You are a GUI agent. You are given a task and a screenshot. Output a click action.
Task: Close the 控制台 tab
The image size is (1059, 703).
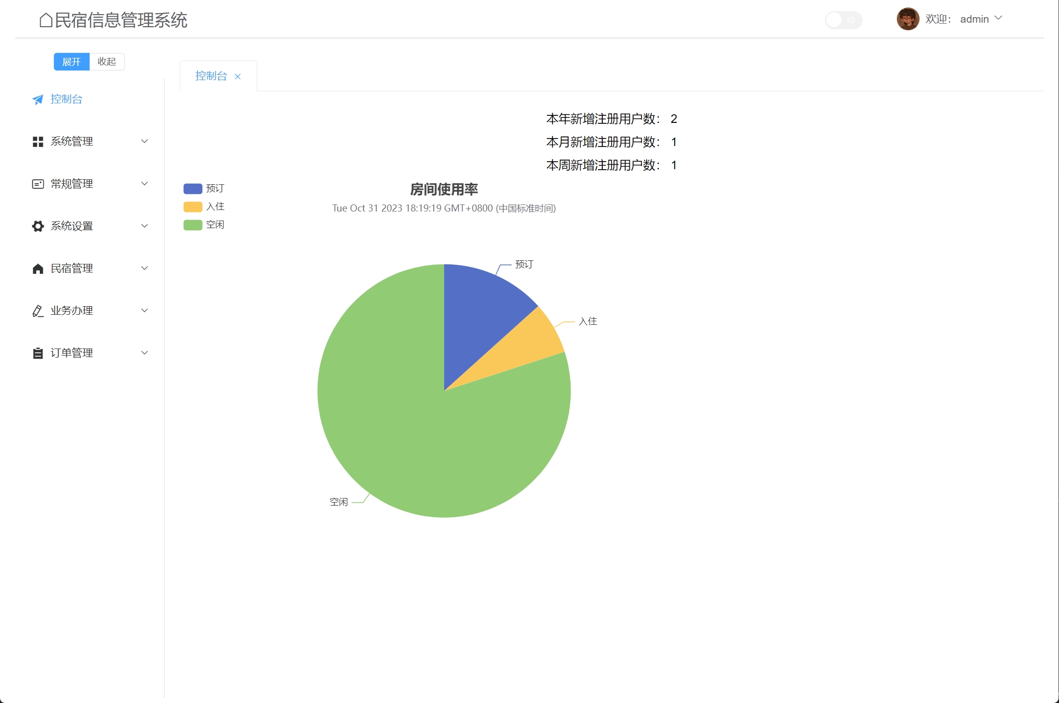pos(238,77)
